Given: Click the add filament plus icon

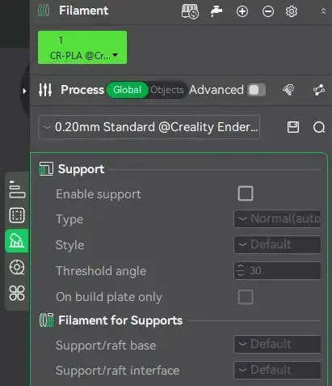Looking at the screenshot, I should pyautogui.click(x=242, y=11).
